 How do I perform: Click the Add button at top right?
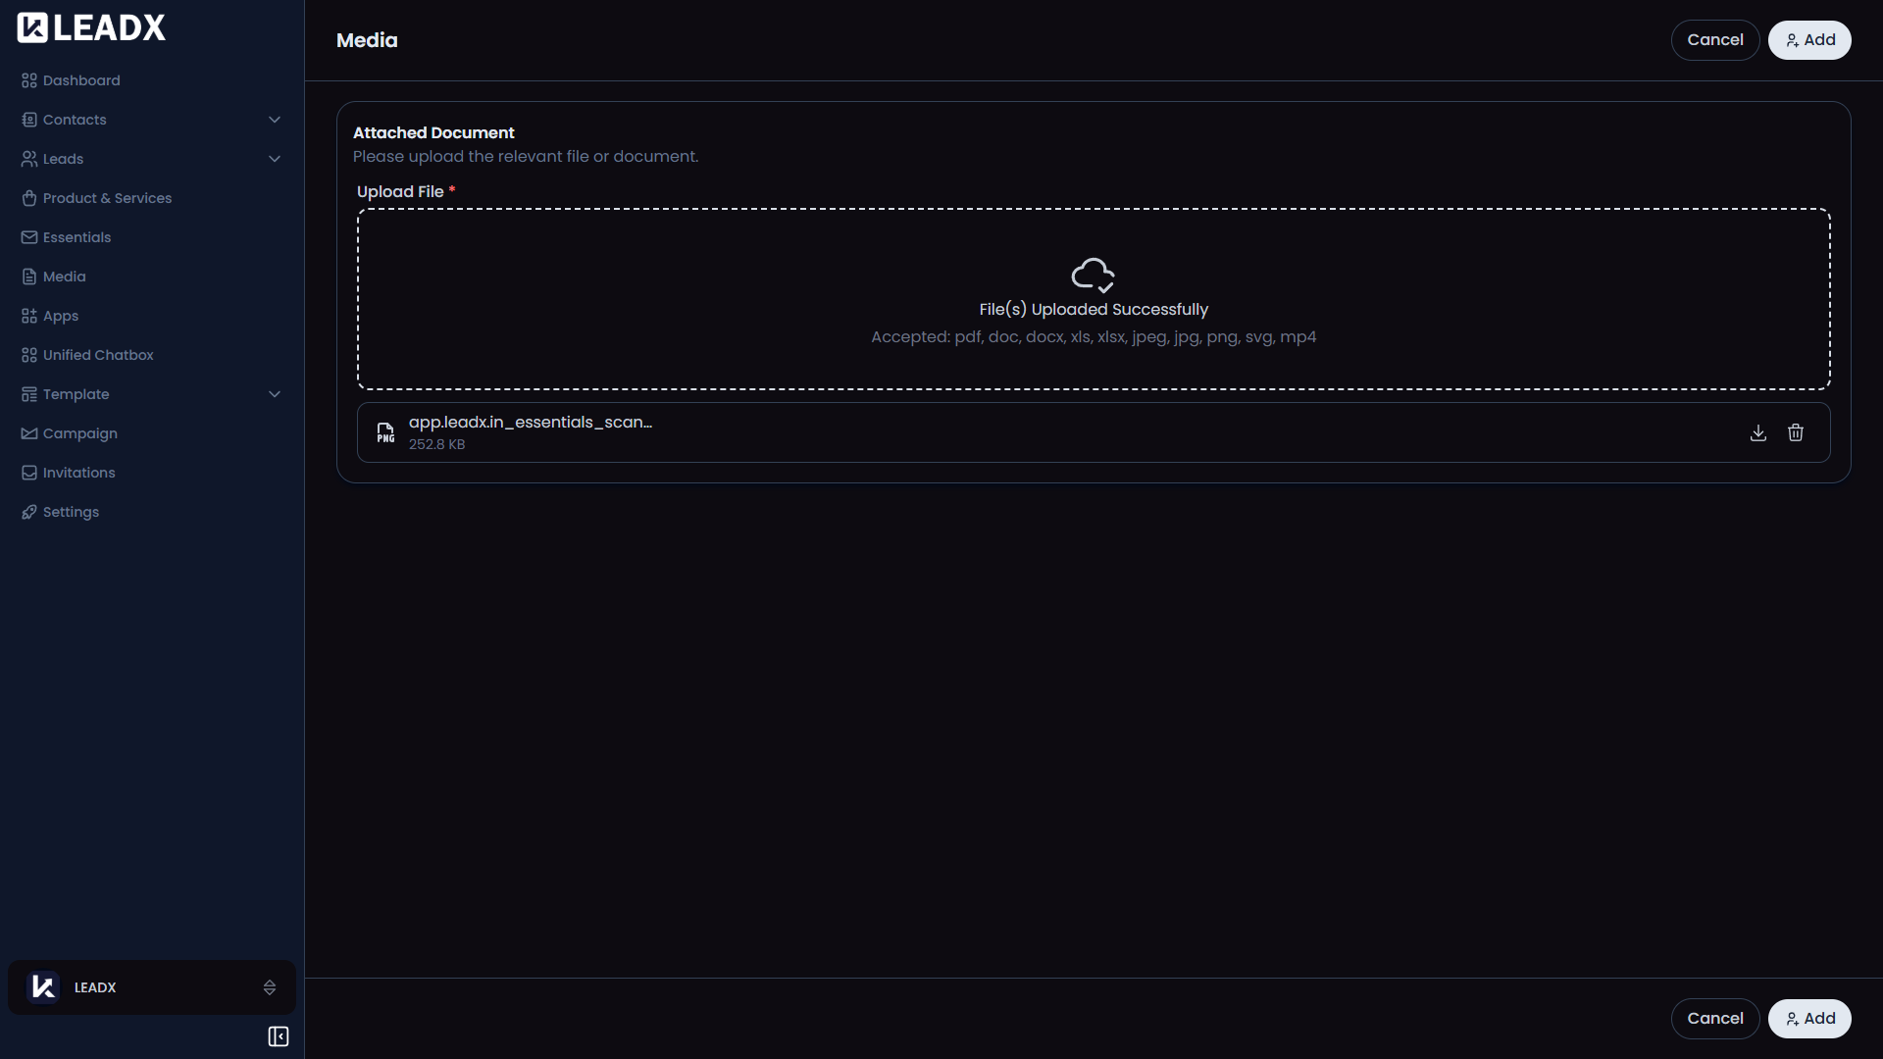point(1809,39)
